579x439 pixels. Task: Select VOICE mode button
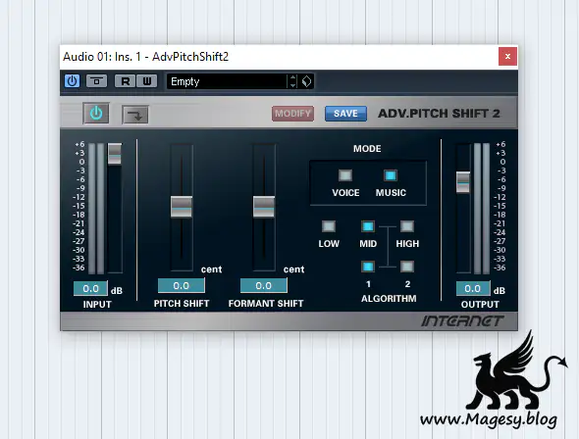[345, 175]
